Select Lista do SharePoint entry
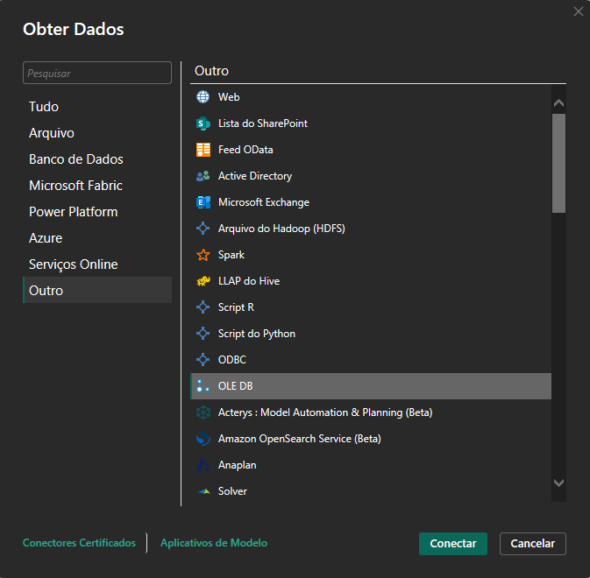This screenshot has height=578, width=590. [x=263, y=123]
